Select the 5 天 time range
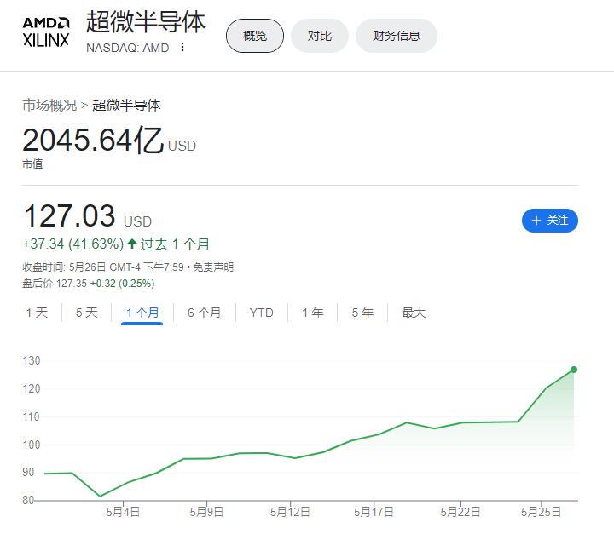 click(86, 313)
